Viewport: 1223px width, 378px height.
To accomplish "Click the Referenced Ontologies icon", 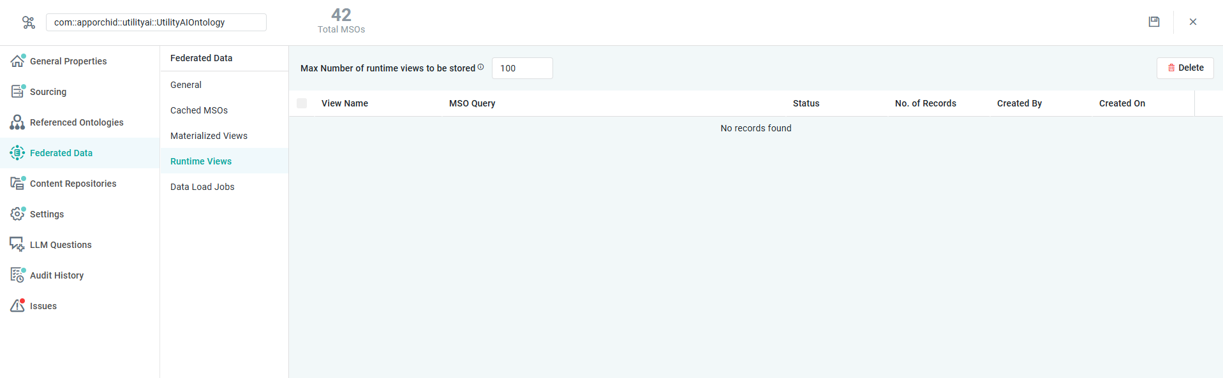I will (x=17, y=122).
